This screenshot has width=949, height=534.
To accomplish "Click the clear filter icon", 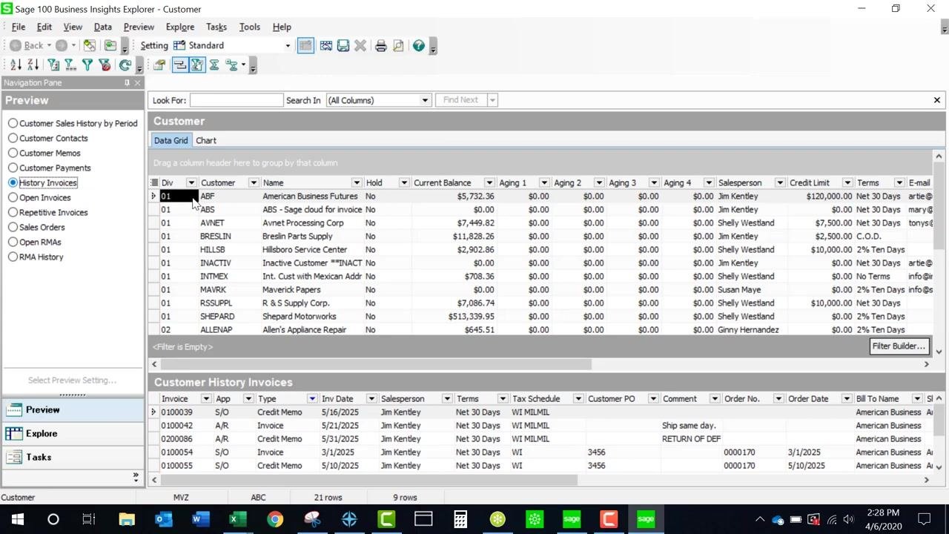I will (x=105, y=65).
